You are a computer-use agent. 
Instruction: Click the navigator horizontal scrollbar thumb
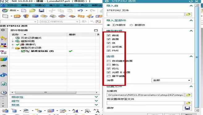[46, 92]
